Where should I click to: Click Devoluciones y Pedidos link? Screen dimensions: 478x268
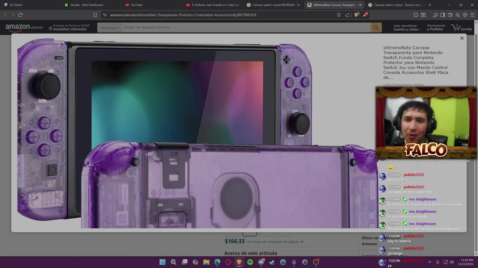tap(436, 28)
